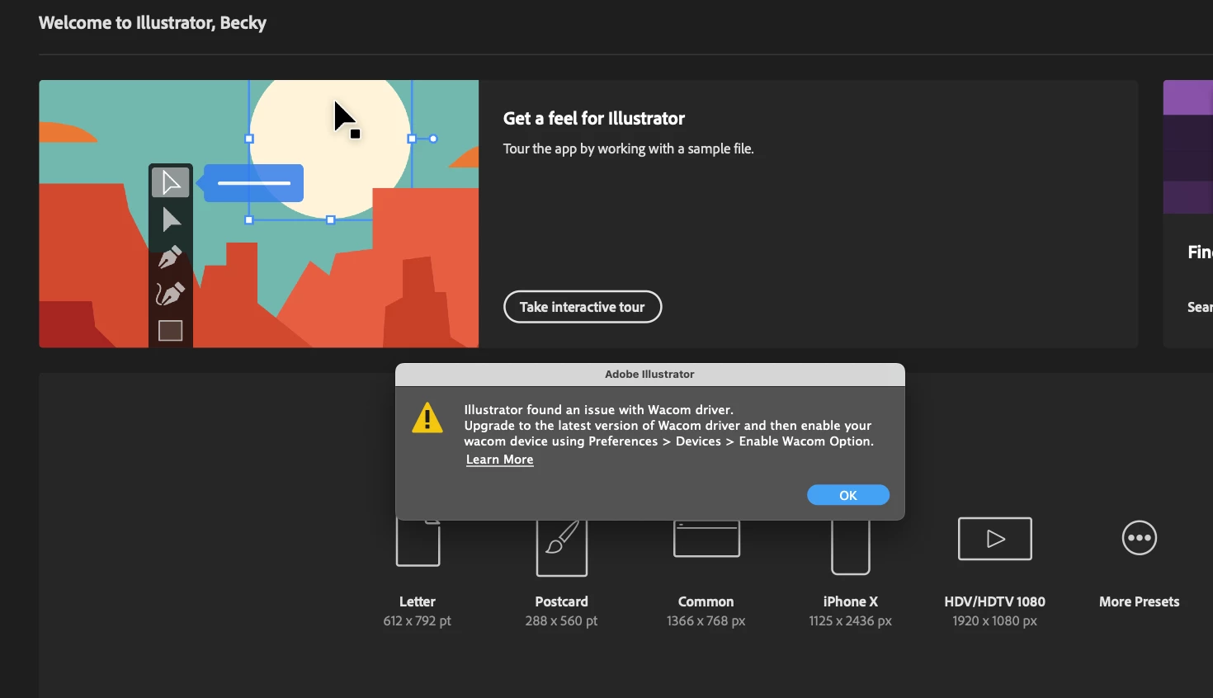Open More Presets ellipsis icon

click(x=1140, y=538)
